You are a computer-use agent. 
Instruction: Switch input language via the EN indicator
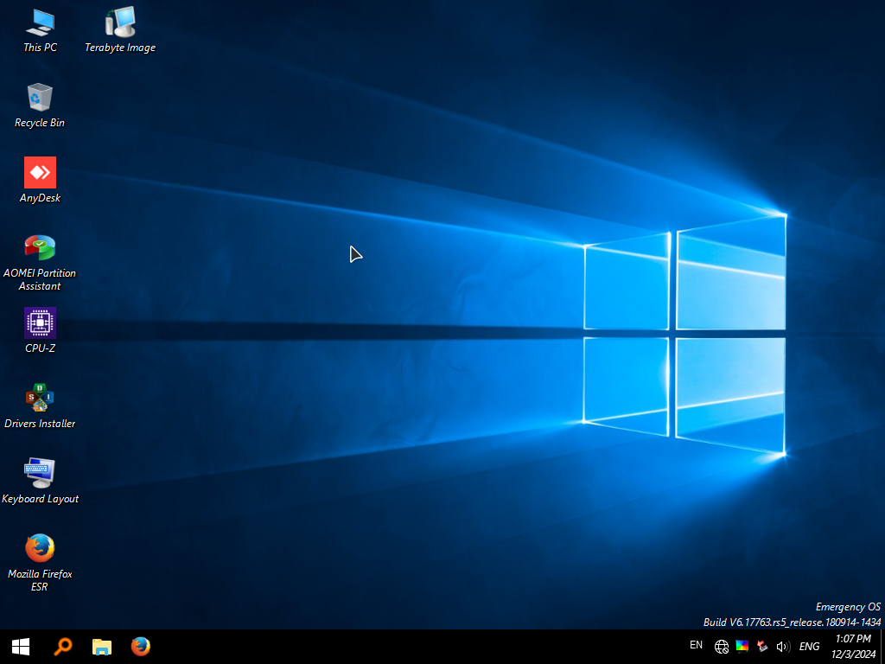[x=696, y=645]
